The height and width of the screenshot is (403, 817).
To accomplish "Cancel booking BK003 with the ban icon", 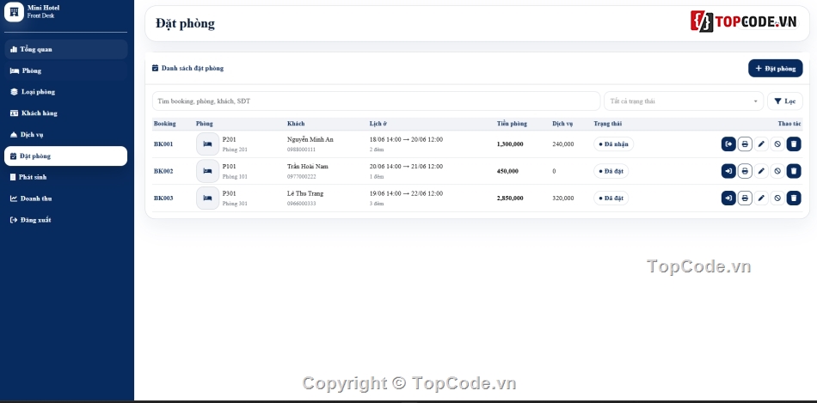I will 777,198.
